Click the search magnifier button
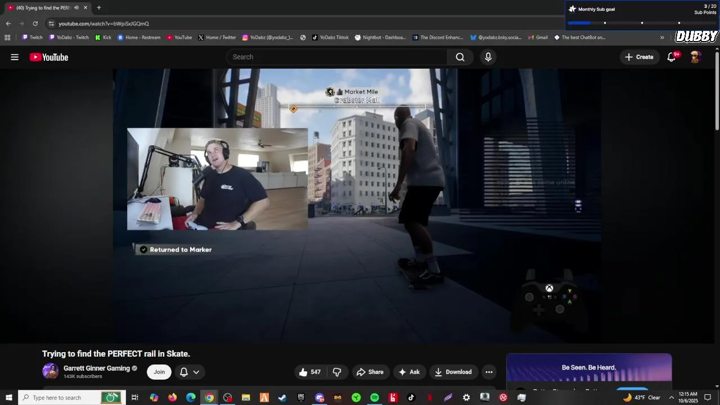Screen dimensions: 720x405 click(460, 57)
